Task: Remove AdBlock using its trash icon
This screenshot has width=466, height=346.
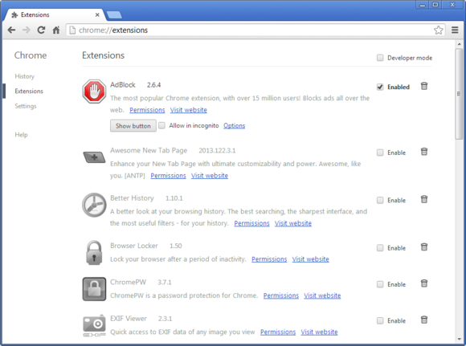Action: (x=424, y=86)
